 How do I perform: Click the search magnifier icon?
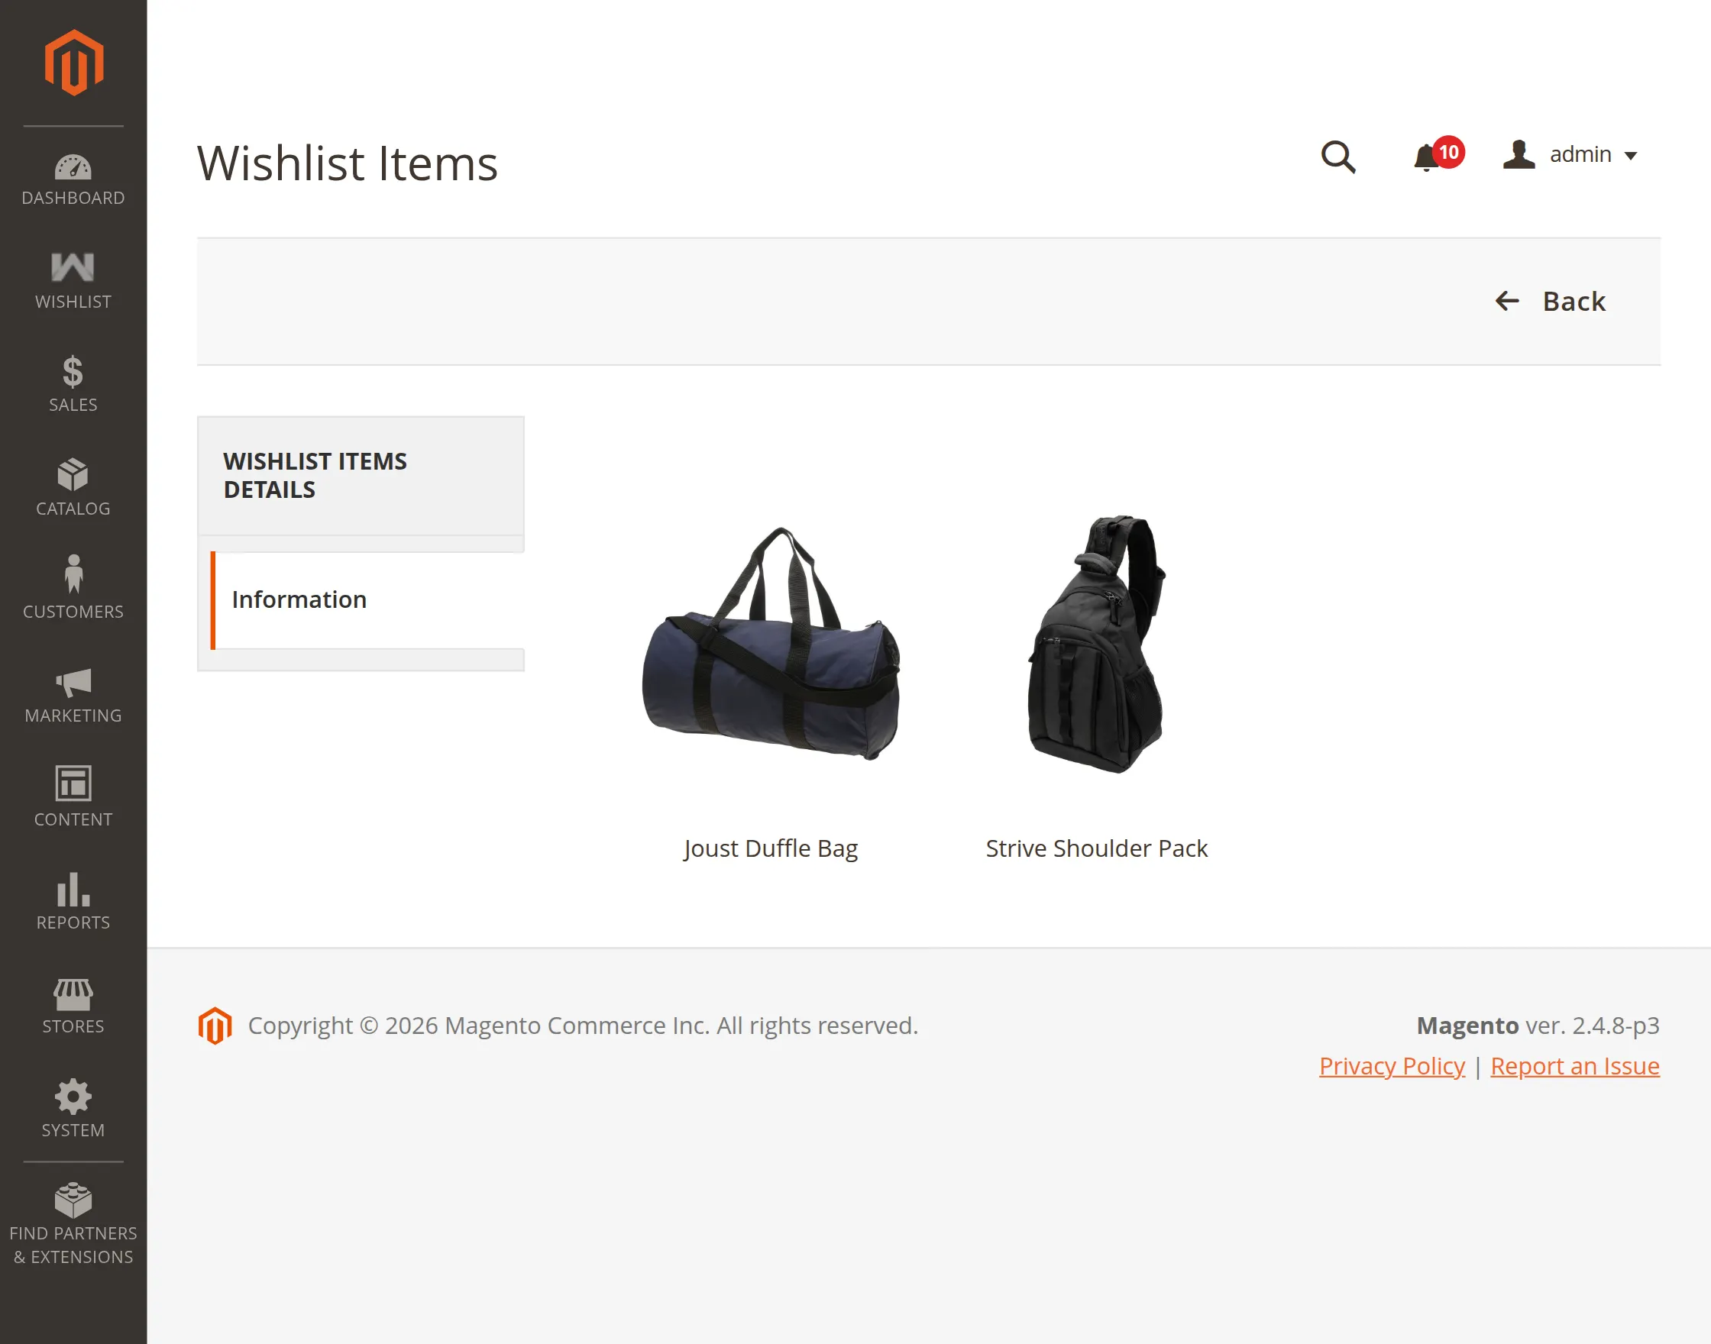pos(1338,157)
